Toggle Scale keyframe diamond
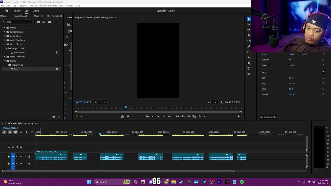Viewport: 331px width, 186px height. [323, 54]
